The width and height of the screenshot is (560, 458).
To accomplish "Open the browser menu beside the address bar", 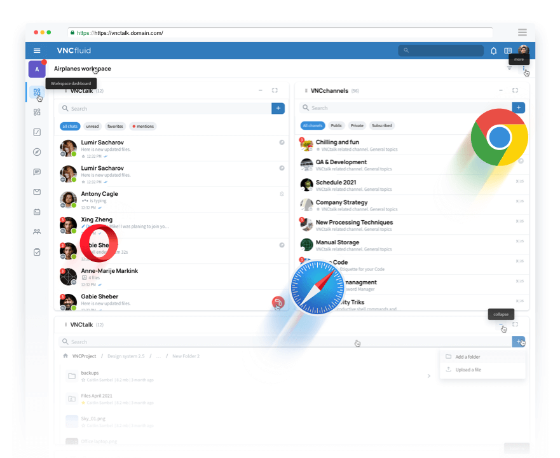I will tap(522, 32).
